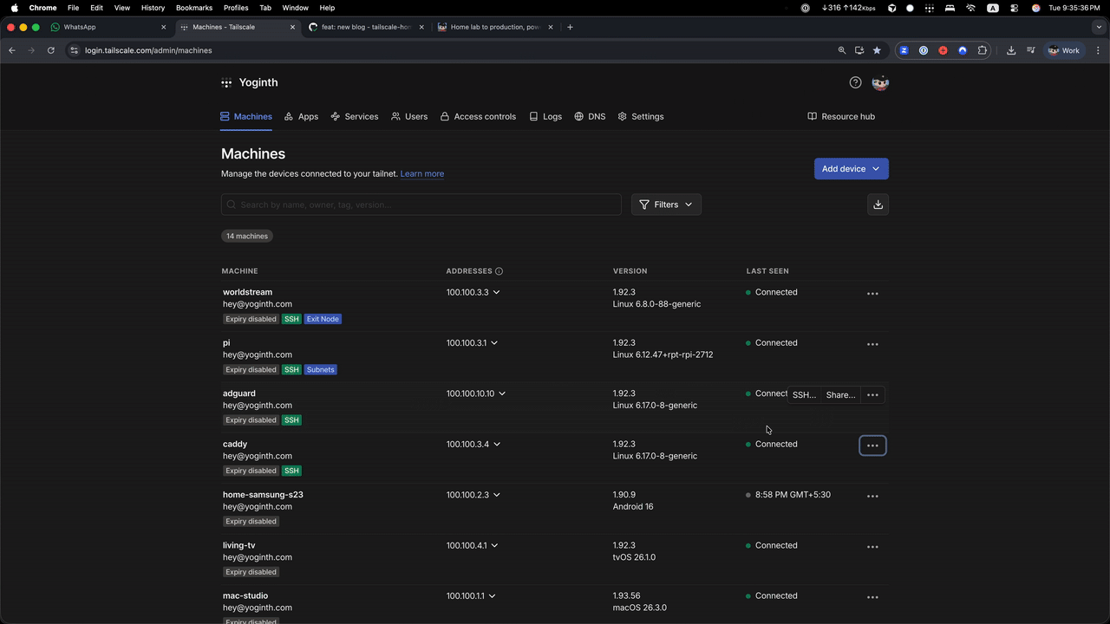Download machines list via export icon
Image resolution: width=1110 pixels, height=624 pixels.
pos(878,205)
